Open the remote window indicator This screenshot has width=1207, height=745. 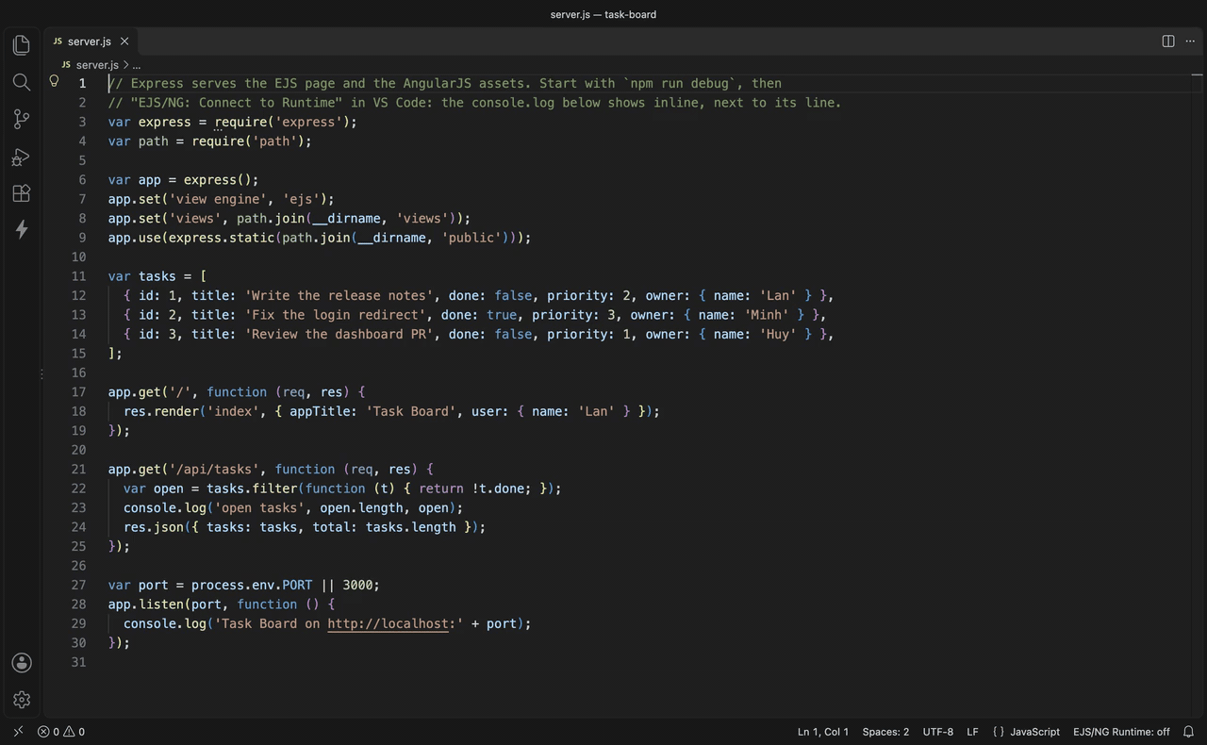click(17, 732)
